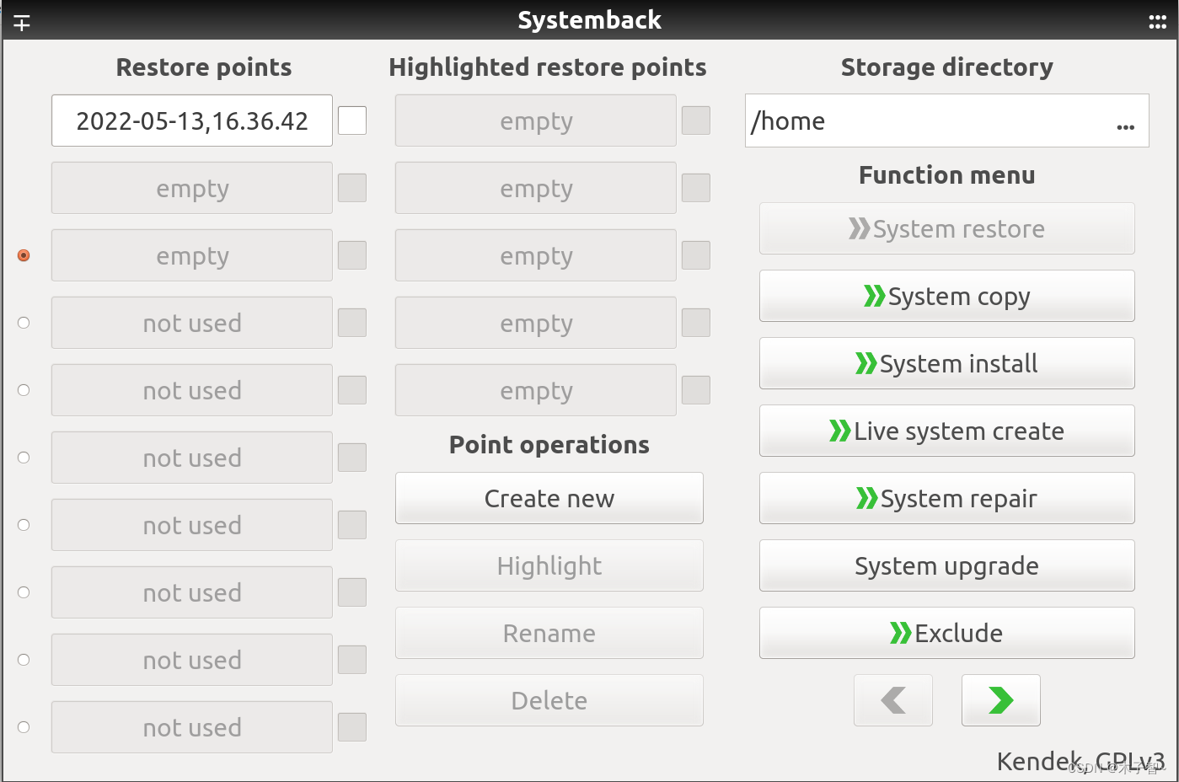1179x782 pixels.
Task: Open the Exclude function
Action: click(947, 633)
